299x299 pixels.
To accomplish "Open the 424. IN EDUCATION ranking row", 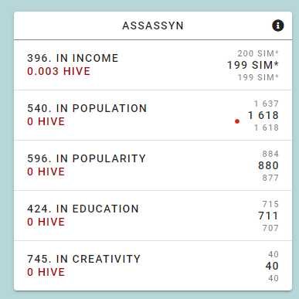I will coord(153,216).
